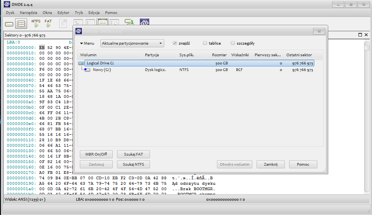Enable the szczegóły checkbox

point(233,43)
